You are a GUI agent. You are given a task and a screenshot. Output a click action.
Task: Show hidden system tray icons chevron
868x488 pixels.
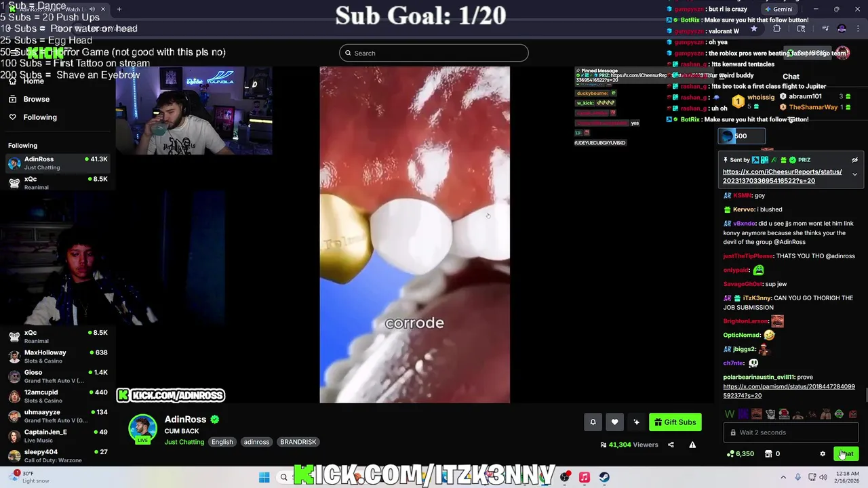783,477
